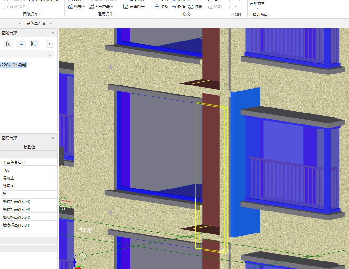Select the 移动 move tool
Screen dimensions: 349x269
click(161, 7)
